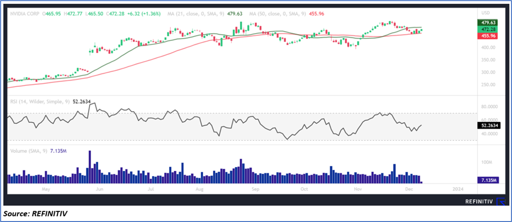Click the Aug label on time axis

(x=200, y=189)
